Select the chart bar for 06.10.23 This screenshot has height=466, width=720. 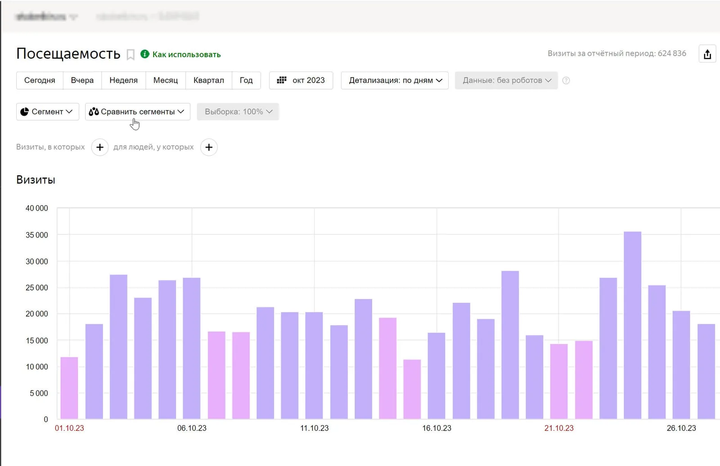coord(192,348)
